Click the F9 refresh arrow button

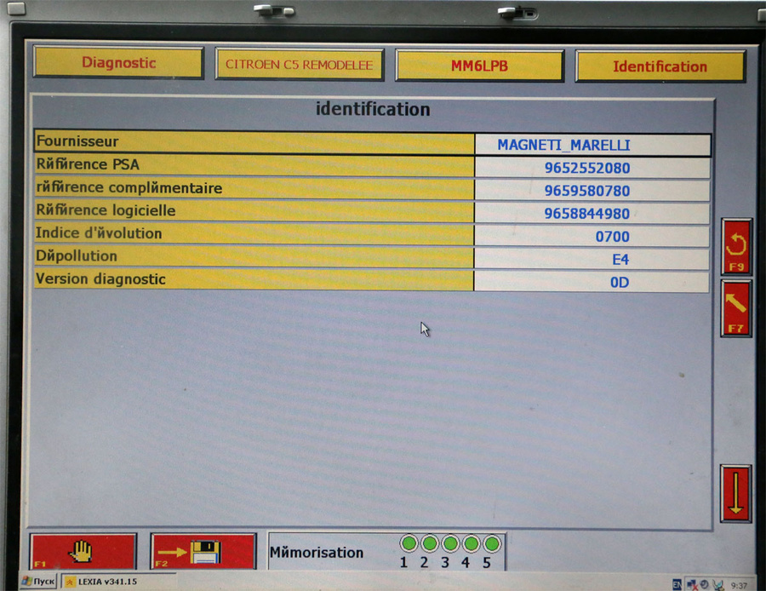736,247
